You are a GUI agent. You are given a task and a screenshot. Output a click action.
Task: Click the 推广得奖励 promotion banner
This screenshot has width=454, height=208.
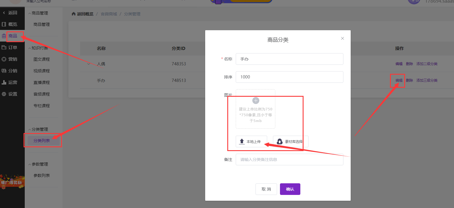click(12, 182)
